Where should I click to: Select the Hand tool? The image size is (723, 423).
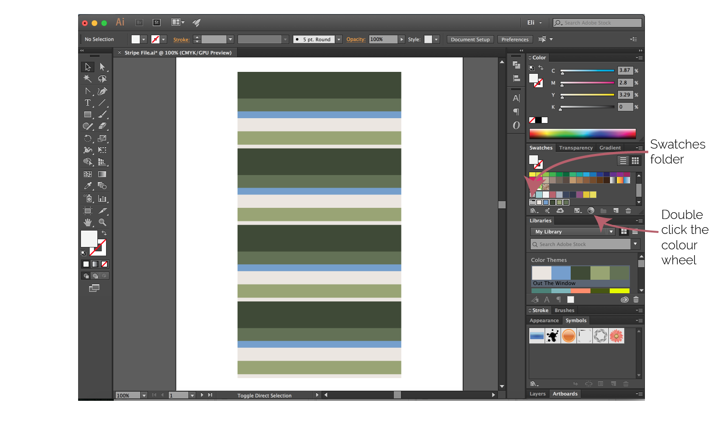point(88,222)
